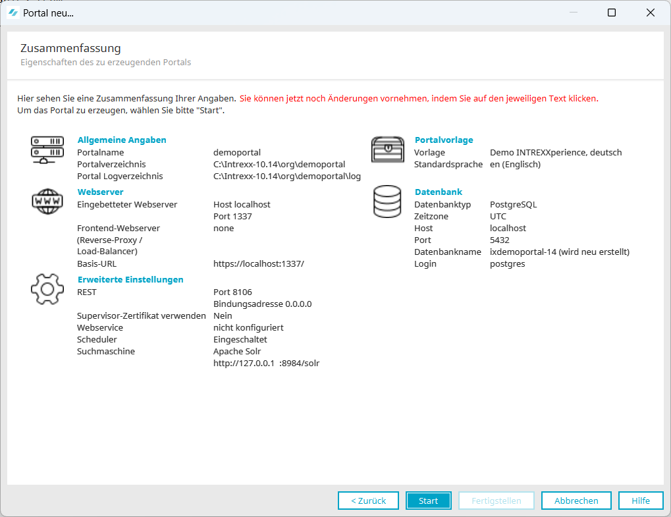This screenshot has height=517, width=671.
Task: Click the chest icon beside Portalvorlage
Action: pos(387,150)
